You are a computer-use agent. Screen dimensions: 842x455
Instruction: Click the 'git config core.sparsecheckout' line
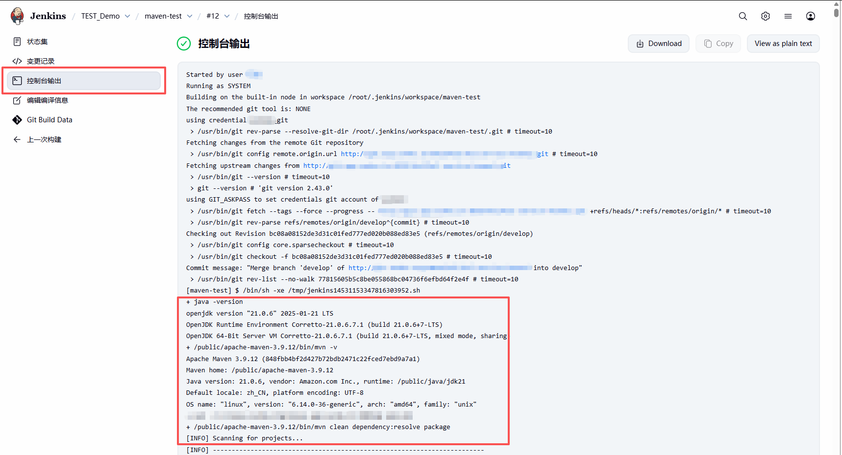point(292,245)
